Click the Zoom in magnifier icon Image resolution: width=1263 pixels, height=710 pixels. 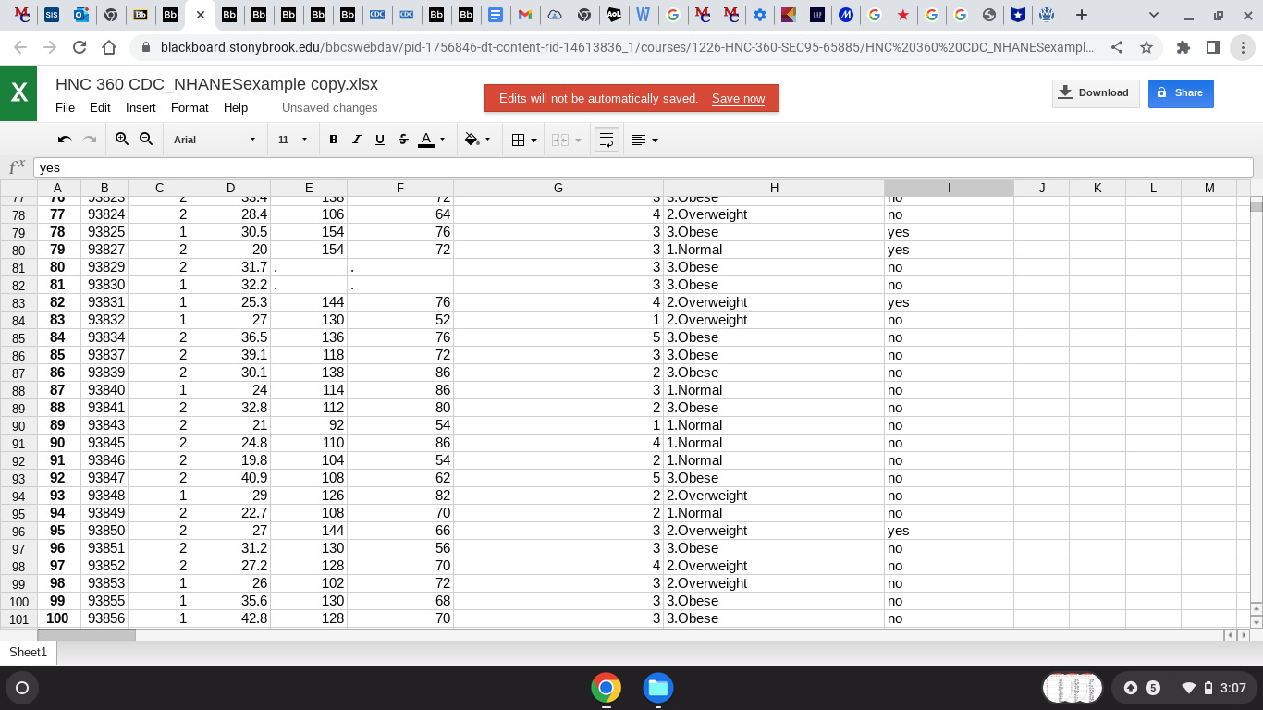(122, 140)
